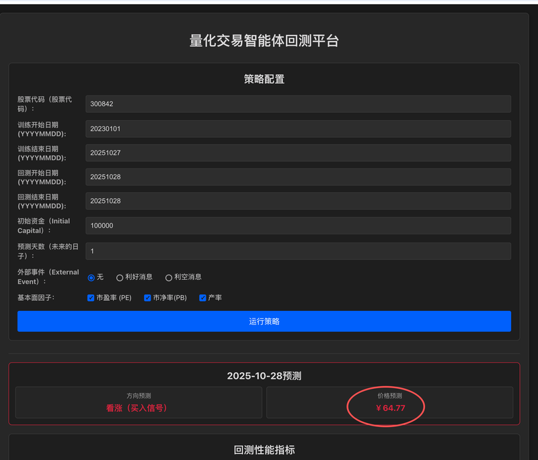
Task: Run the strategy with 运行策略 button
Action: (264, 321)
